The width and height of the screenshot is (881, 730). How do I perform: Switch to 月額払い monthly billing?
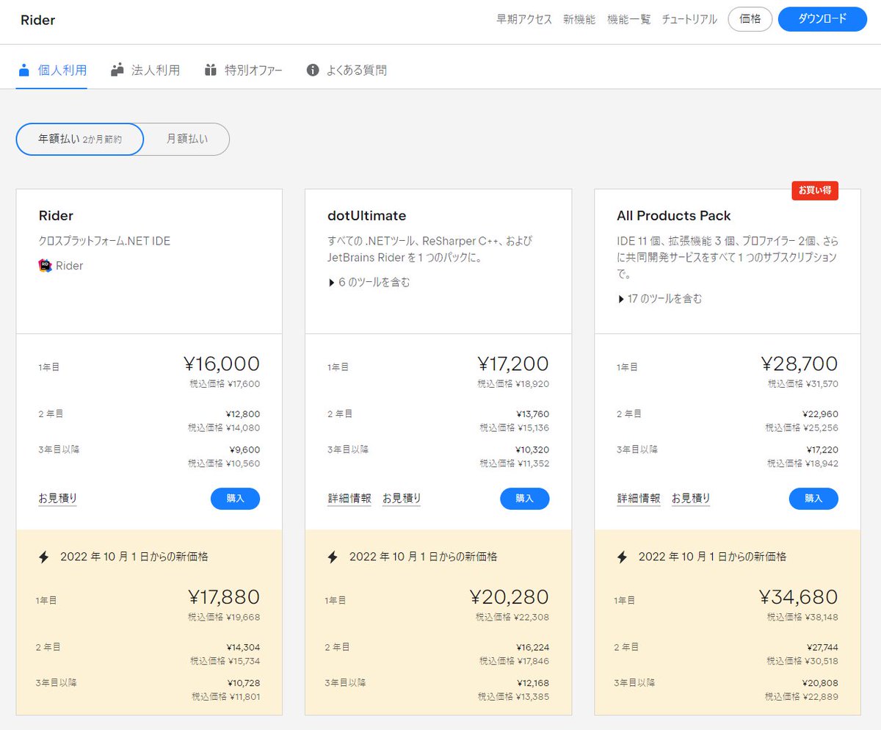[x=186, y=139]
